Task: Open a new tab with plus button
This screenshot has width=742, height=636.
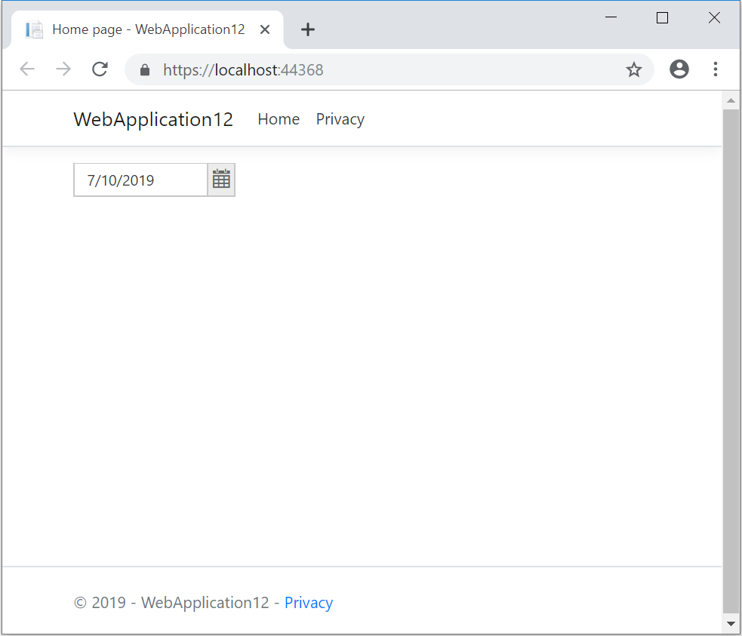Action: [x=307, y=29]
